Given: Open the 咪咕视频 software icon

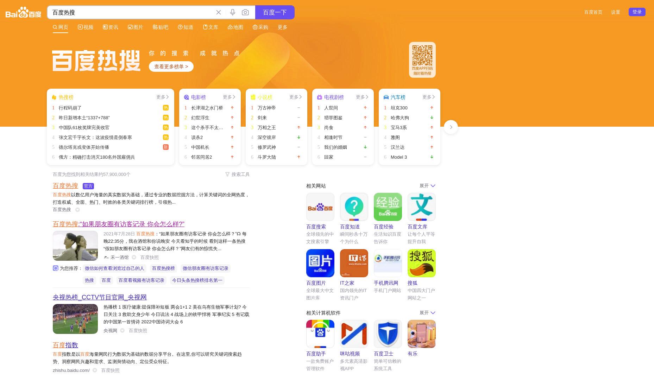Looking at the screenshot, I should point(354,334).
